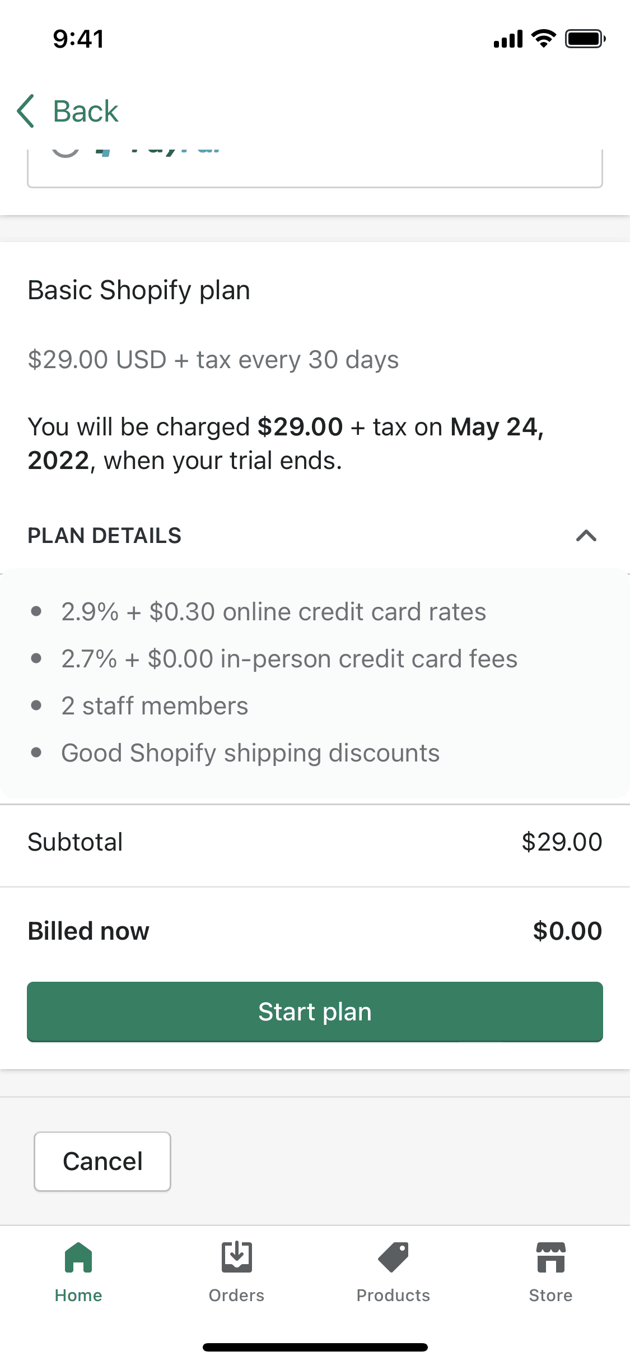Tap the cellular signal bars icon
Screen dimensions: 630x1365
[x=508, y=39]
